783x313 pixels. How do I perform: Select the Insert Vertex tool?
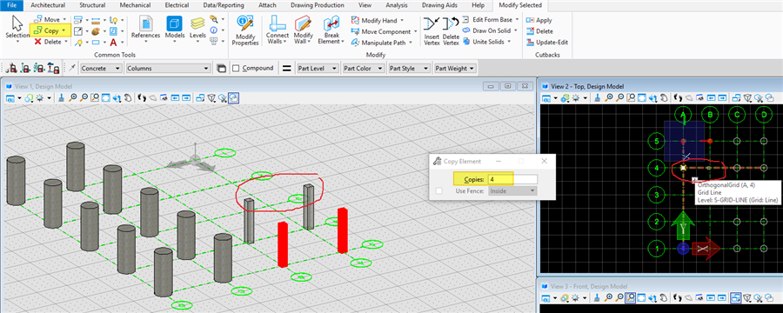coord(431,30)
